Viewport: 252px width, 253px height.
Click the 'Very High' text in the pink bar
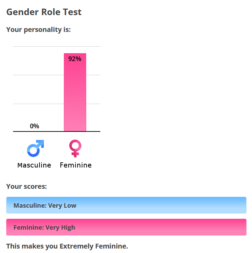pos(60,228)
